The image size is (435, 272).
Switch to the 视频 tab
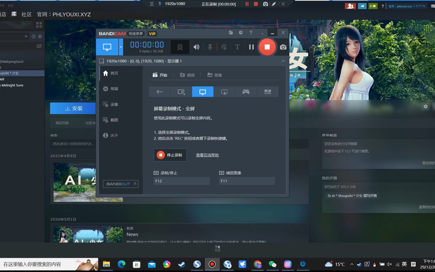click(x=188, y=75)
